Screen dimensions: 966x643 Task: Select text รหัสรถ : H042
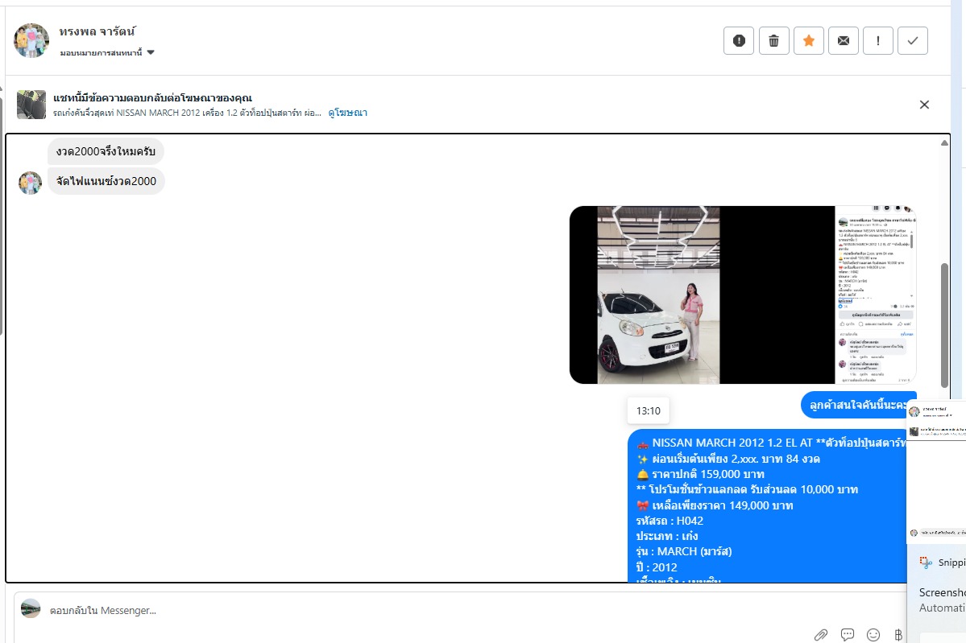pos(670,521)
